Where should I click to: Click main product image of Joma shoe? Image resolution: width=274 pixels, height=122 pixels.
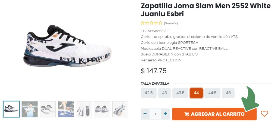[67, 46]
